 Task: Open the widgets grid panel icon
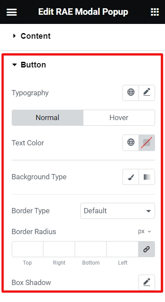[155, 12]
